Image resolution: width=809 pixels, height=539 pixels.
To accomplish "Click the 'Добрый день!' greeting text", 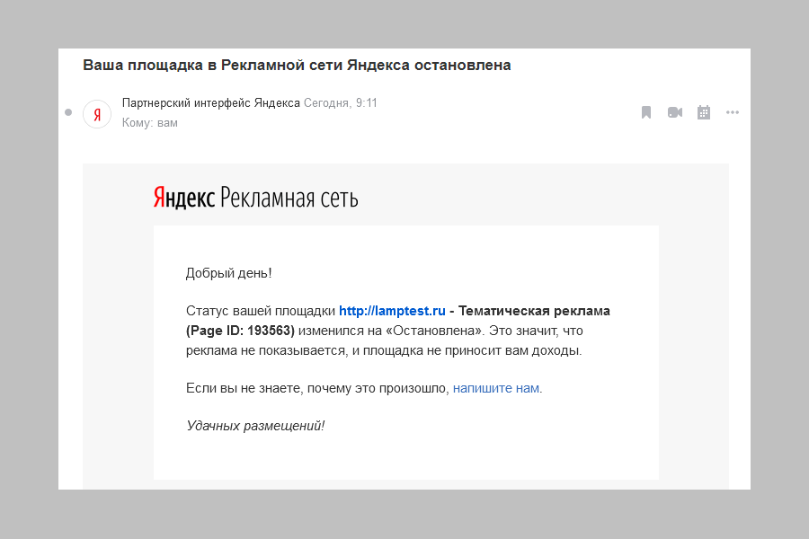I will click(228, 272).
